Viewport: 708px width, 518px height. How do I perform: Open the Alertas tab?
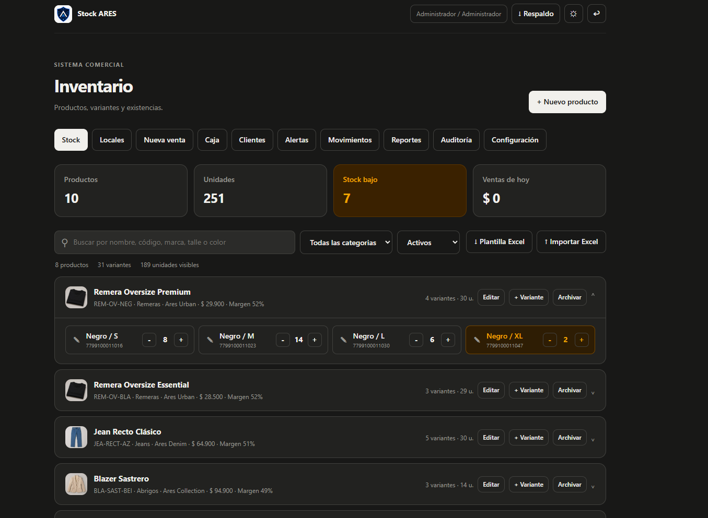297,140
